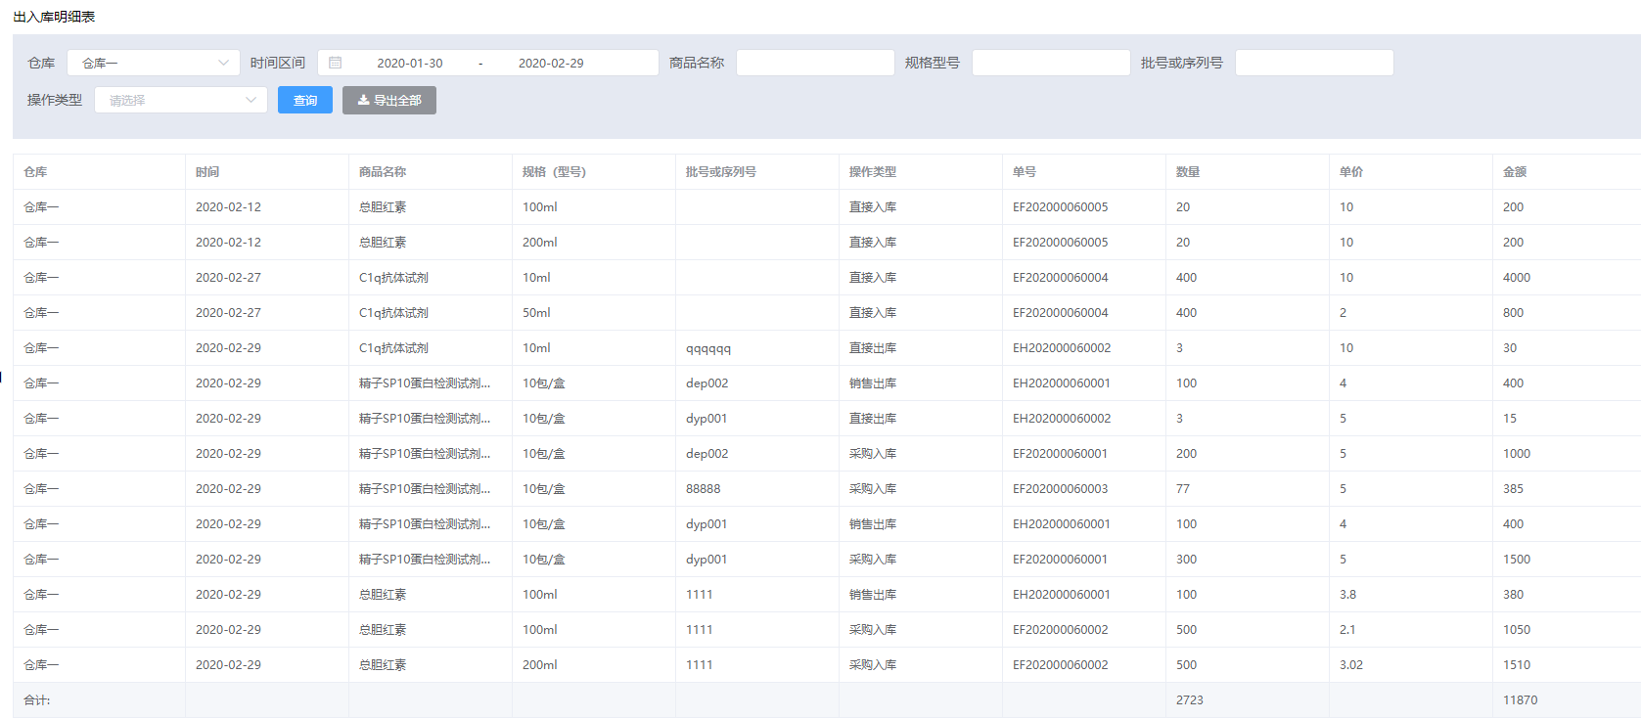This screenshot has height=720, width=1641.
Task: Click the 出入库明细表 page title
Action: pos(54,17)
